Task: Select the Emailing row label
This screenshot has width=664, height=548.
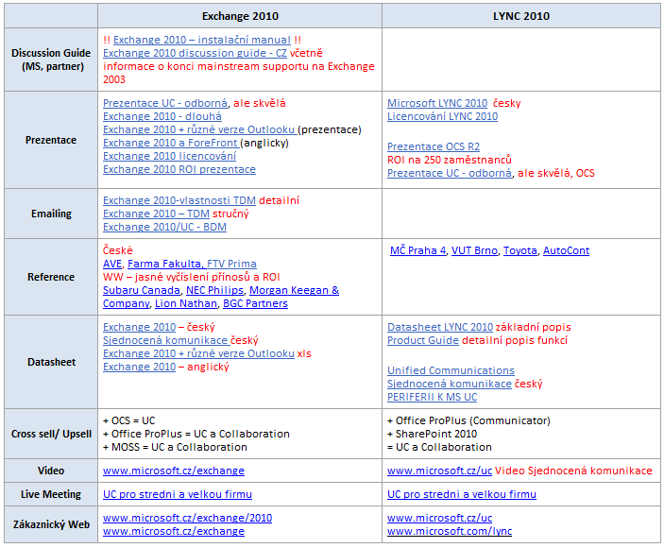Action: [51, 214]
